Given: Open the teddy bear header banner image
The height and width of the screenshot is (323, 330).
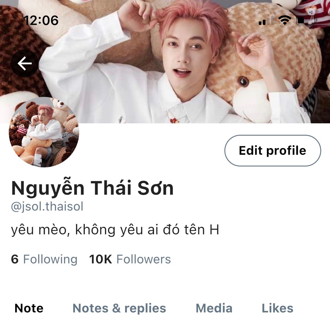Looking at the screenshot, I should (x=165, y=62).
